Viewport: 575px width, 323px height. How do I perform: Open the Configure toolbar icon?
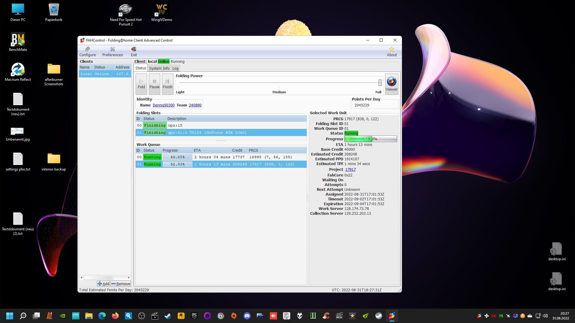point(87,52)
